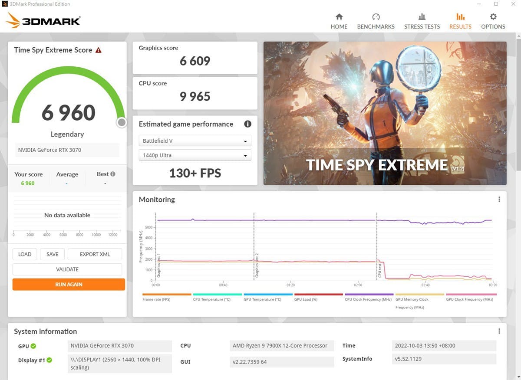
Task: Click the warning triangle next to score title
Action: click(x=99, y=50)
